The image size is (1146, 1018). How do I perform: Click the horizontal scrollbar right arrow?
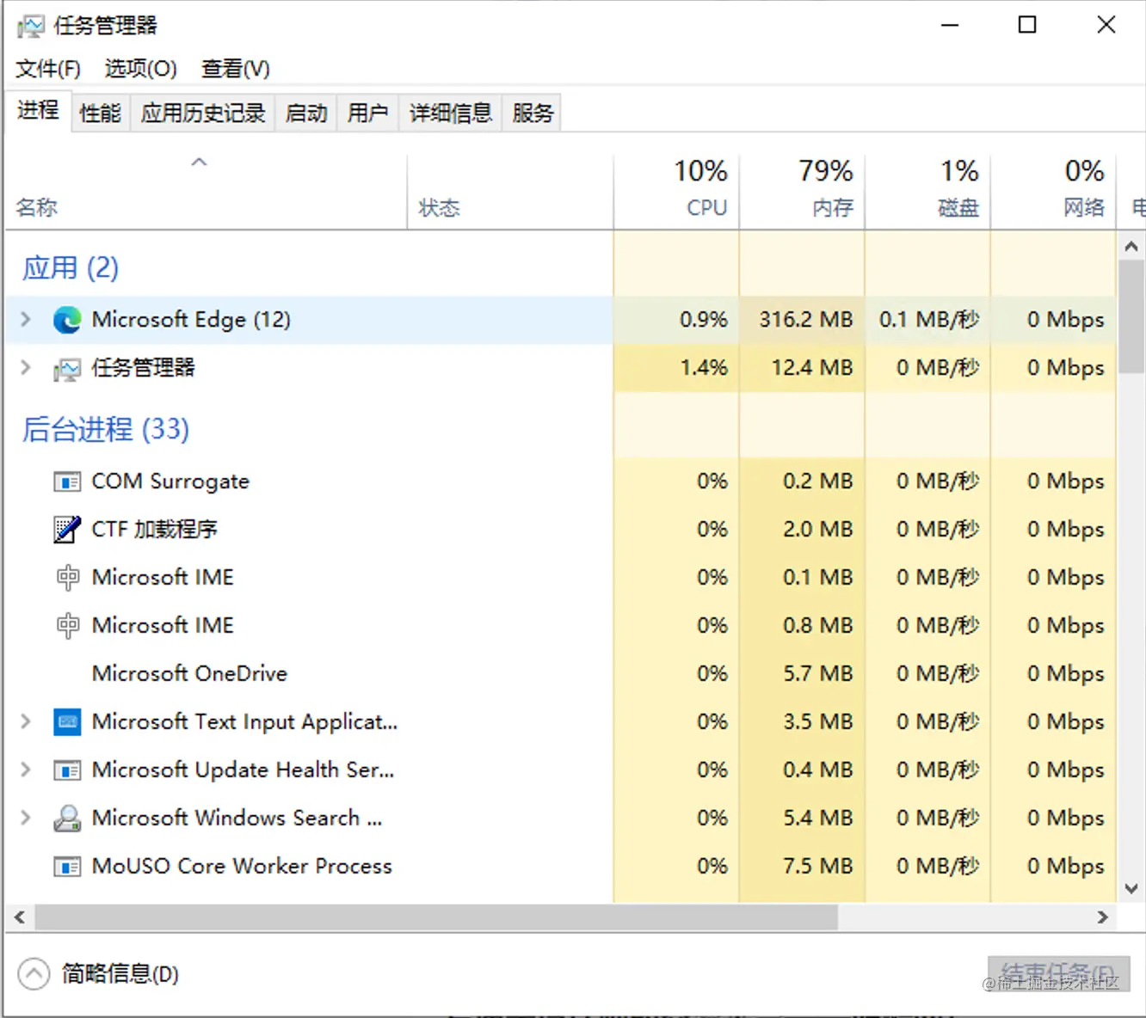pos(1103,917)
